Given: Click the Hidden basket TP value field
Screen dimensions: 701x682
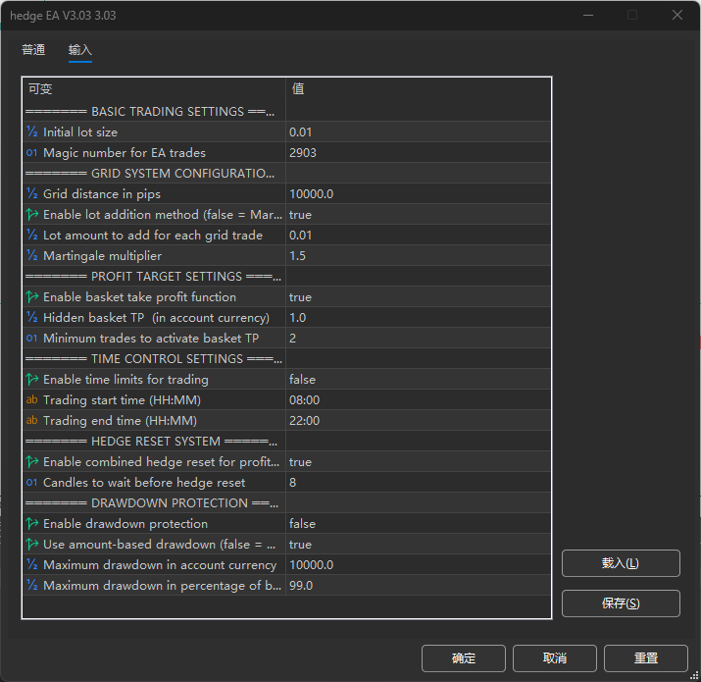Looking at the screenshot, I should [x=418, y=318].
